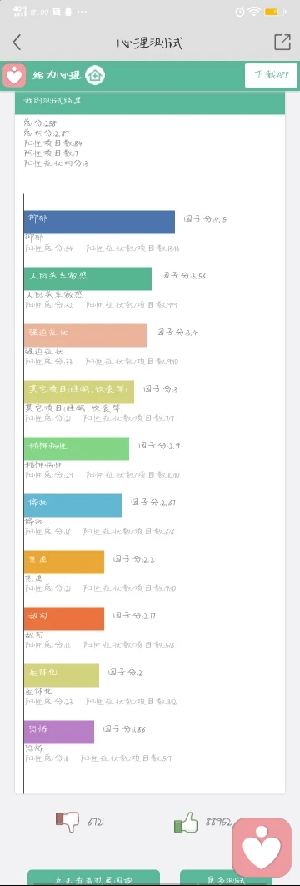Select the light green 精神病性 bar
300x886 pixels.
[77, 448]
